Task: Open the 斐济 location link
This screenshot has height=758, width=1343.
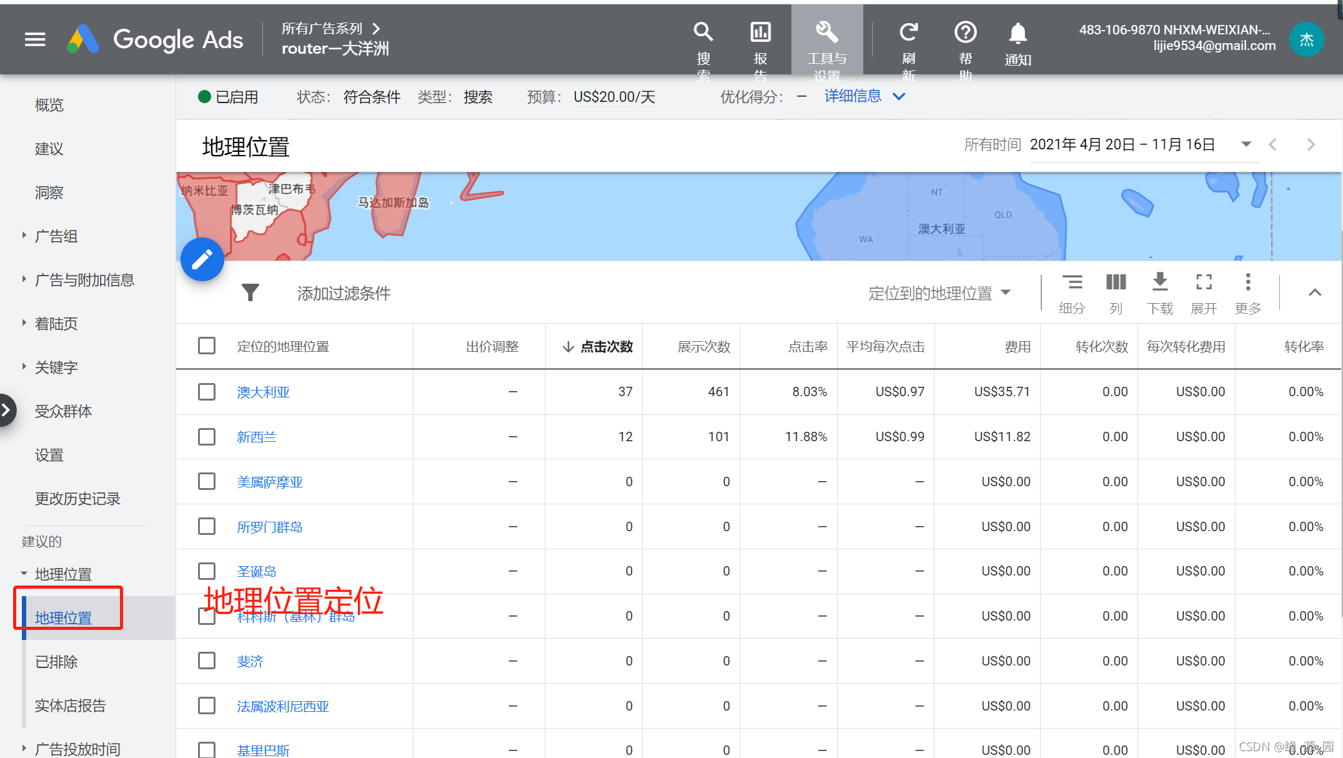Action: point(250,661)
